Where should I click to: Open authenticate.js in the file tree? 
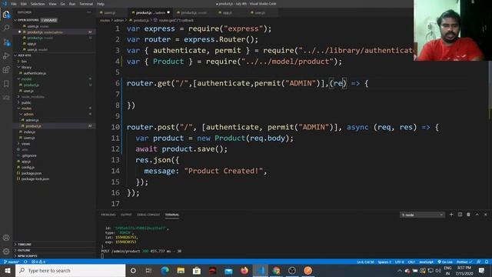coord(35,73)
